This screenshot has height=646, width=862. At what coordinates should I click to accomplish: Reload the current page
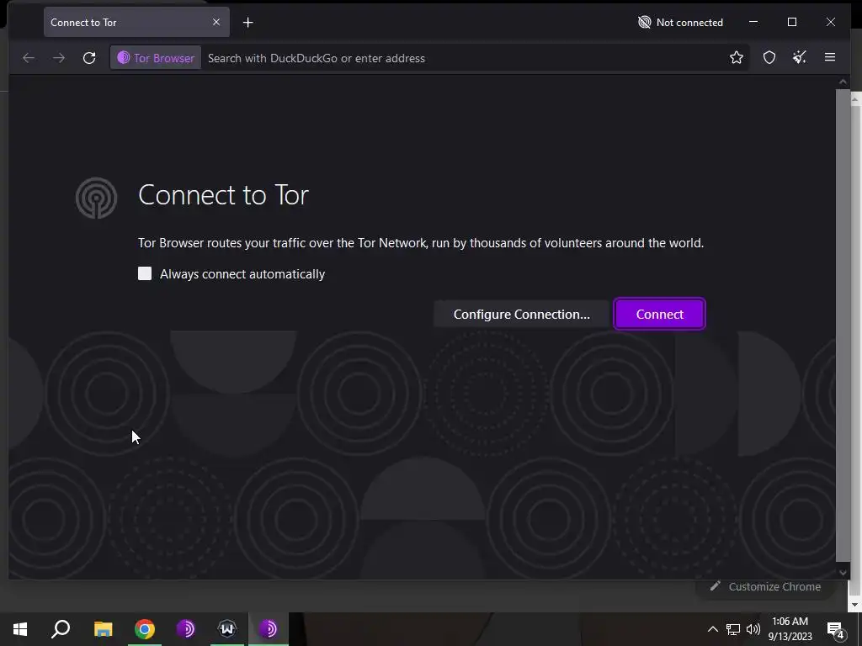pyautogui.click(x=89, y=58)
